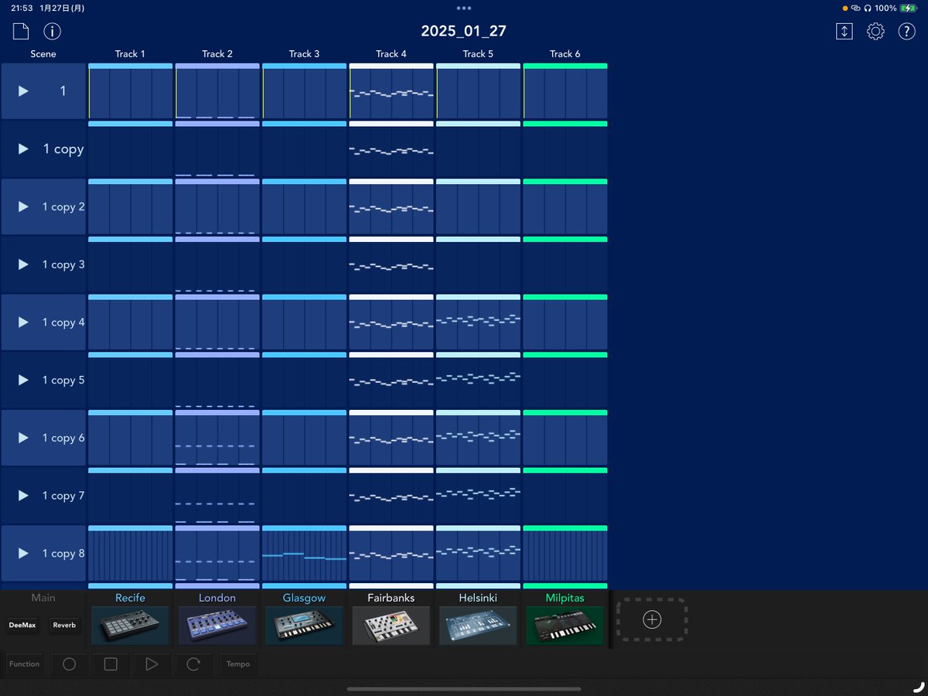
Task: Select the Track 4 header
Action: (391, 54)
